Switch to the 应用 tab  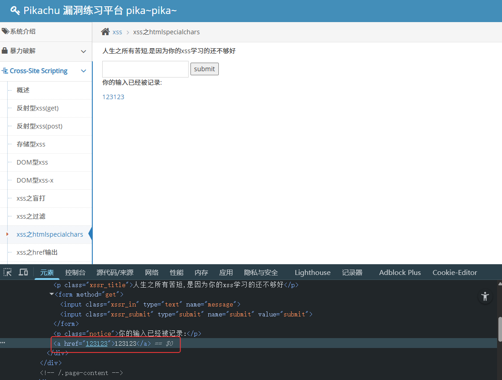coord(226,273)
